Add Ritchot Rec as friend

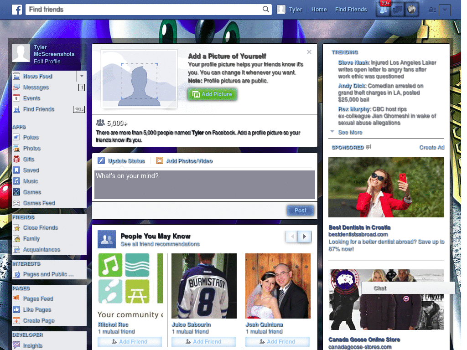point(130,342)
